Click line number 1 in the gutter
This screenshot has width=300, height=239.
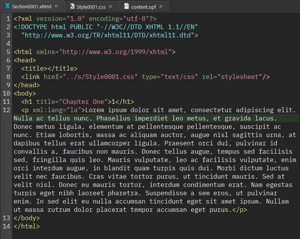tap(8, 19)
